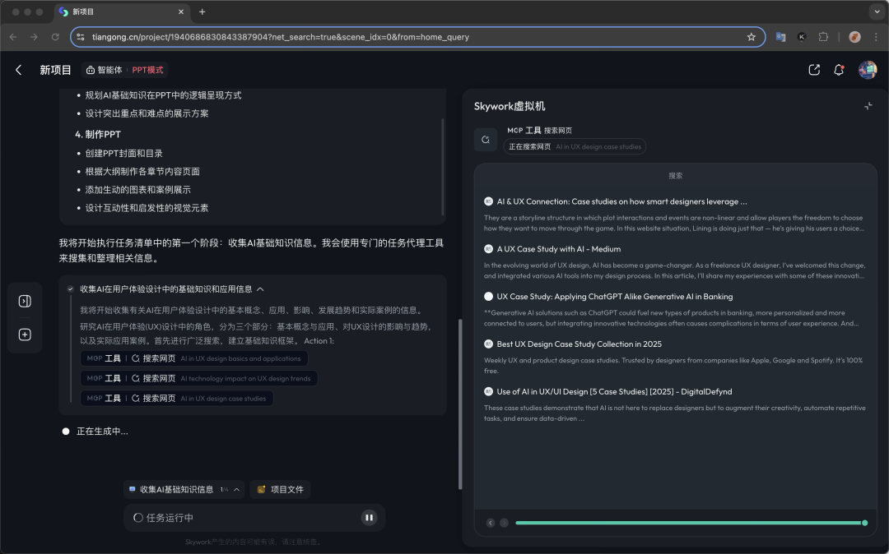Image resolution: width=889 pixels, height=554 pixels.
Task: Collapse the Skywork虚拟机 panel via minimize icon
Action: point(868,106)
